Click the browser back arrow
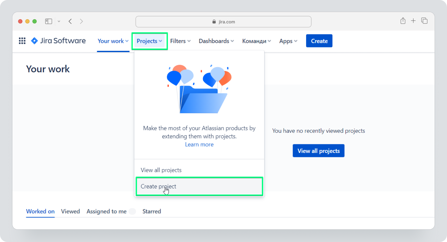This screenshot has width=447, height=242. 70,21
